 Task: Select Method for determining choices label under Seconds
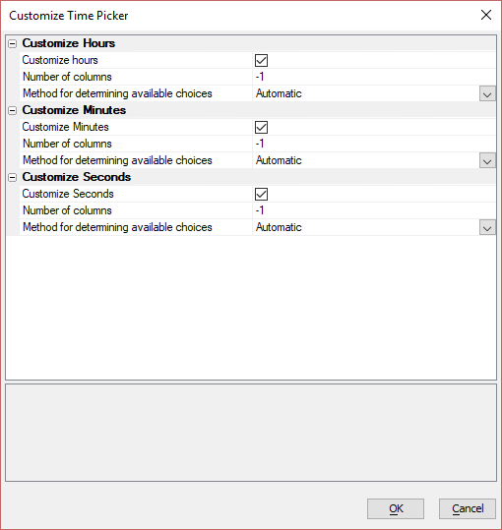[117, 227]
